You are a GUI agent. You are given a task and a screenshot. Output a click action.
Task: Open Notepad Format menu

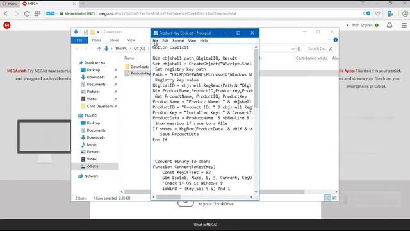(x=178, y=40)
